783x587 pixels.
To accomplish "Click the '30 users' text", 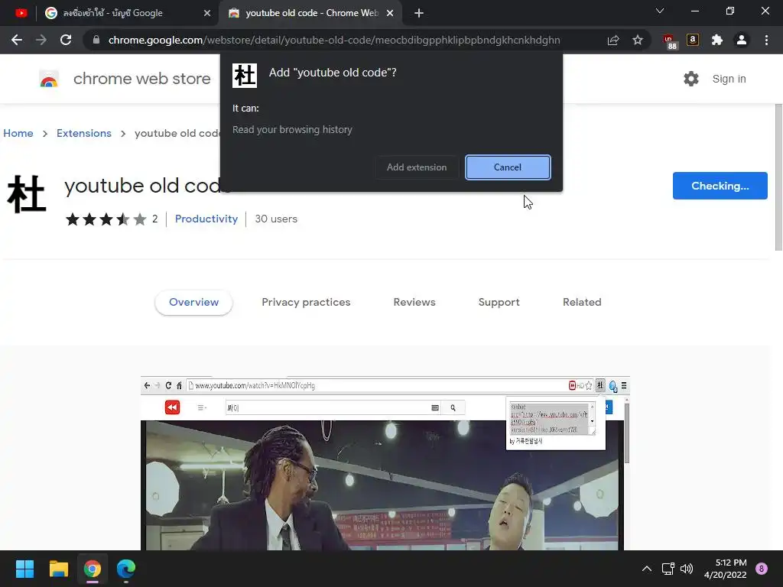I will point(276,219).
